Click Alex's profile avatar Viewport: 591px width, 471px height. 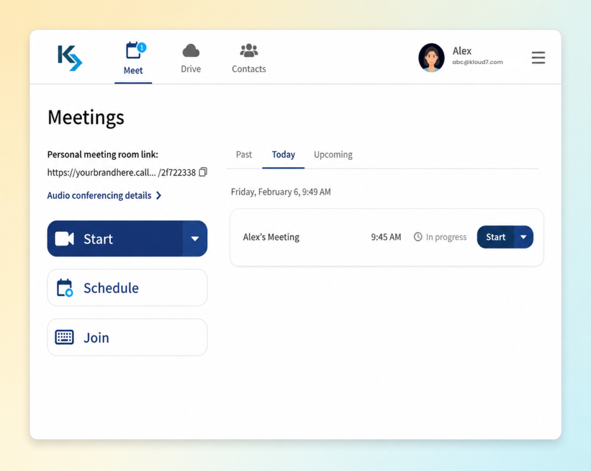click(431, 58)
